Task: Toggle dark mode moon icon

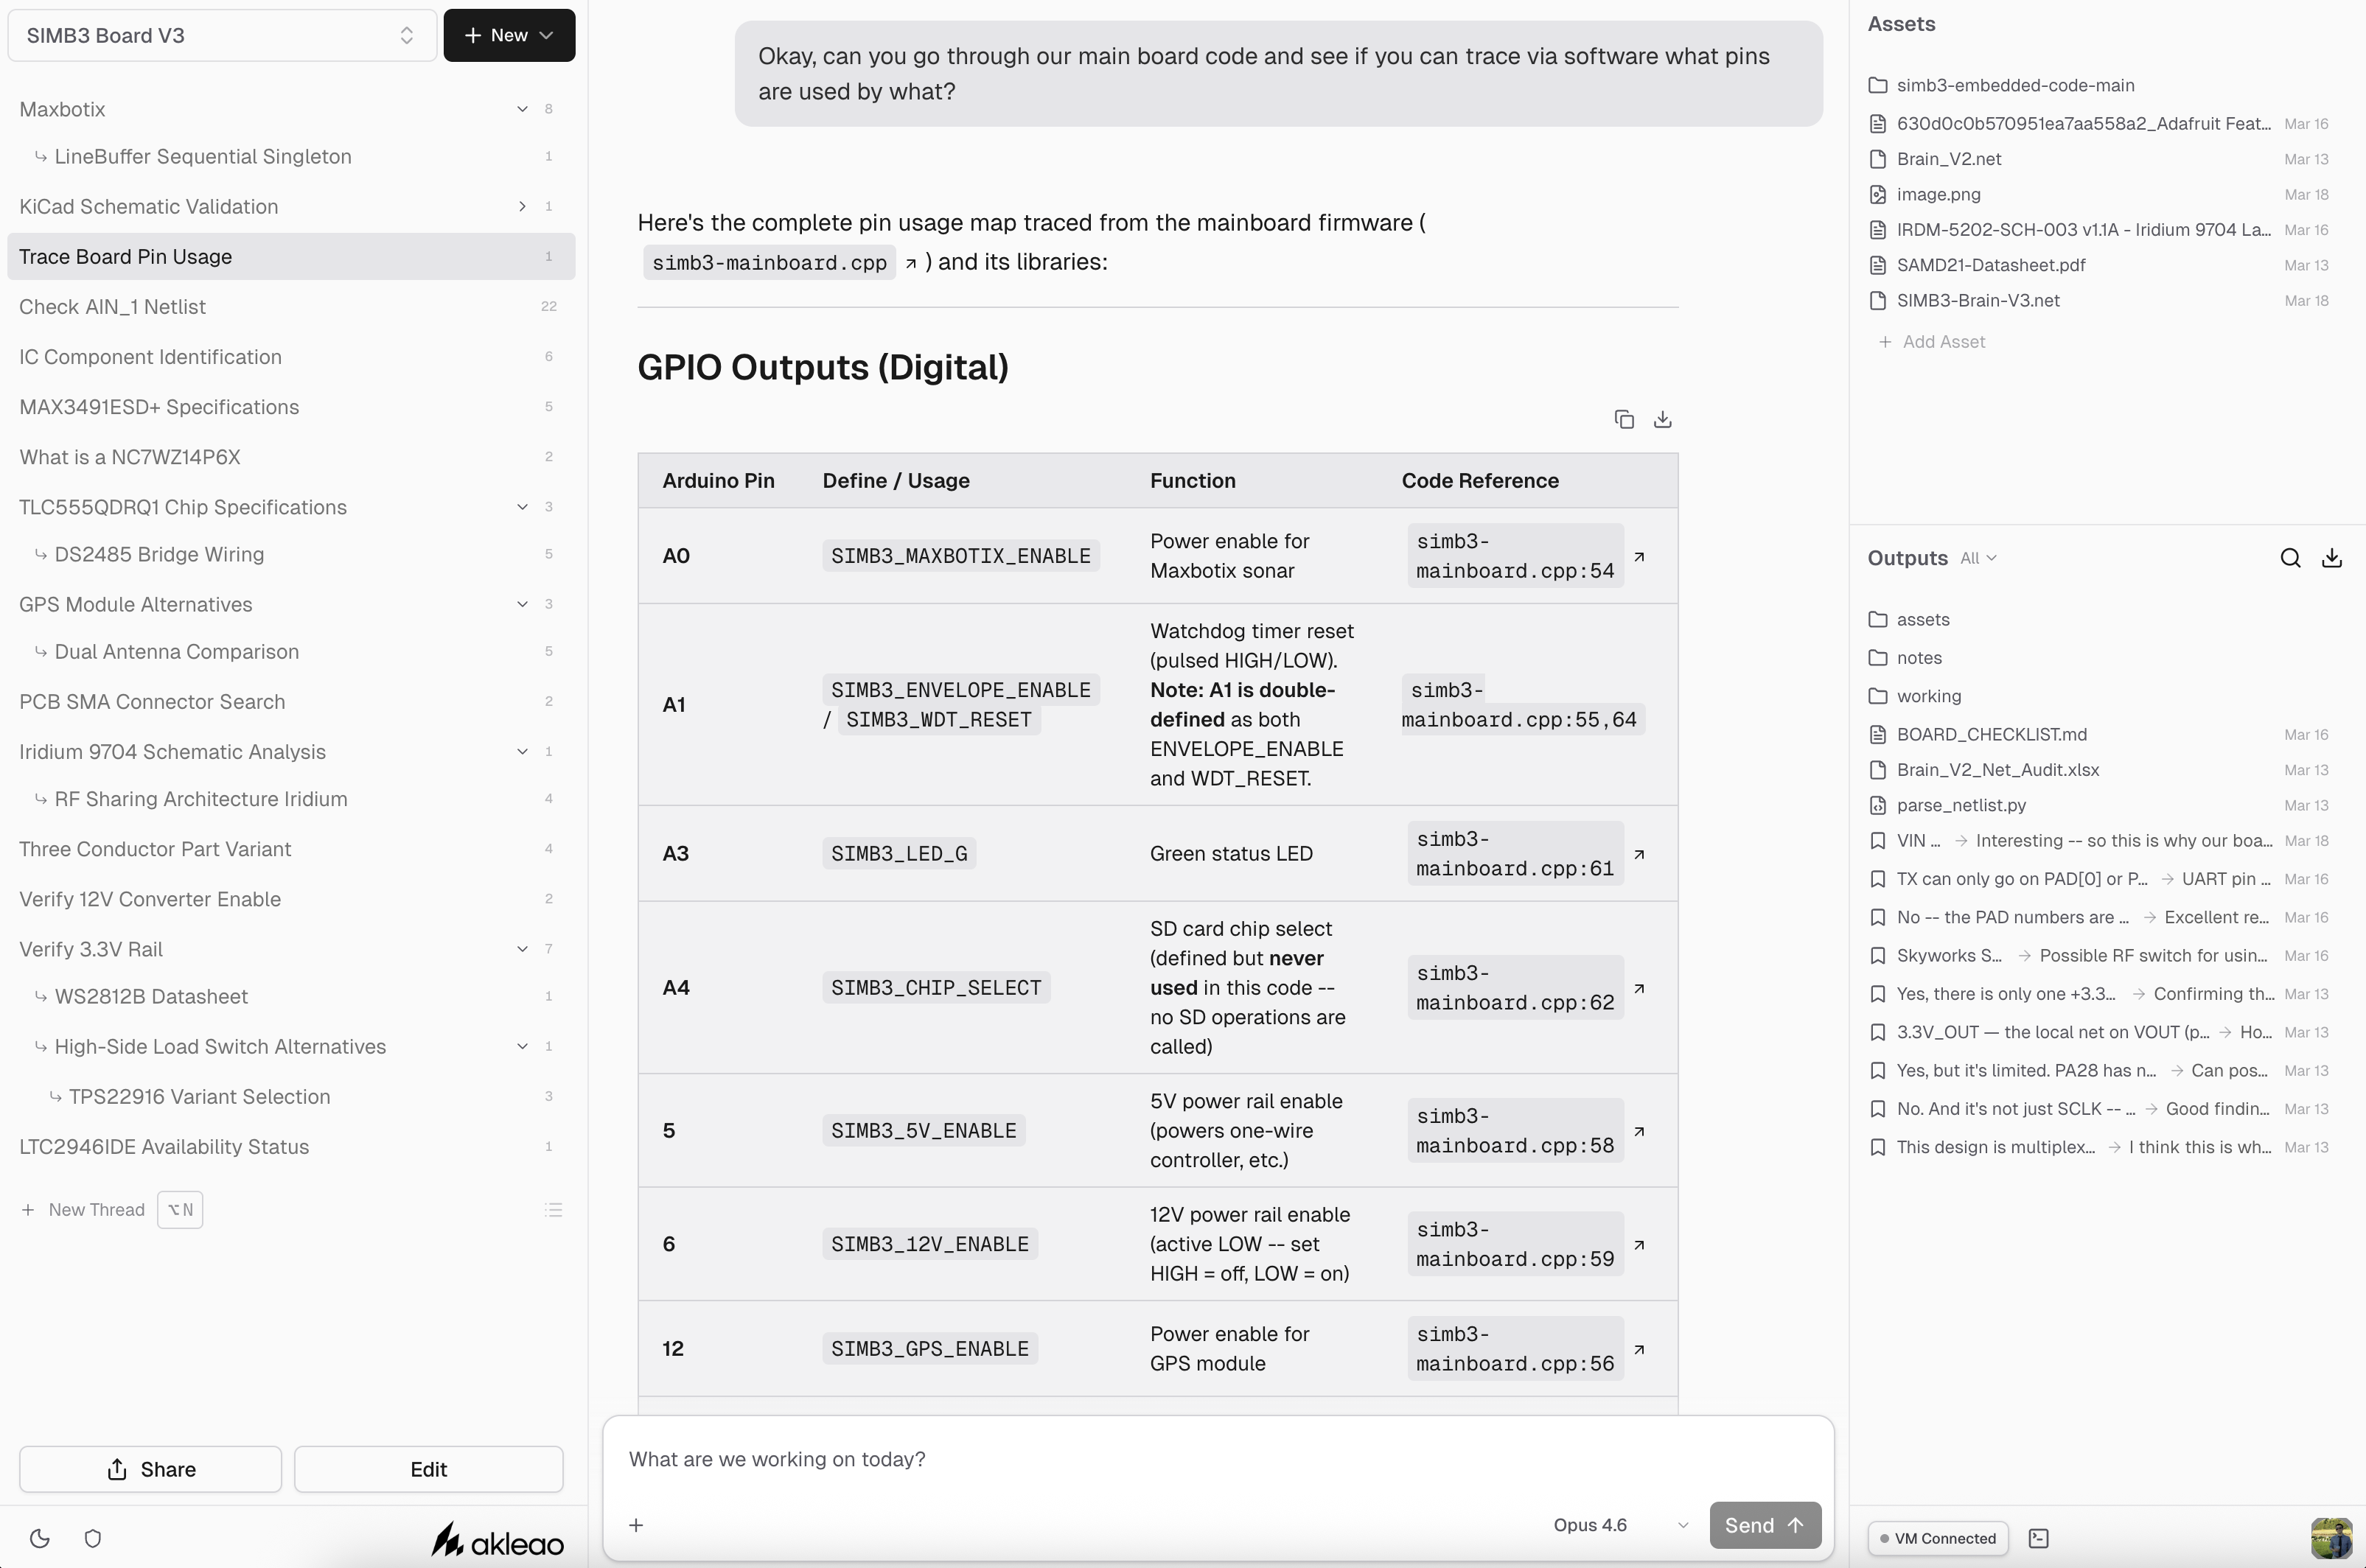Action: 40,1538
